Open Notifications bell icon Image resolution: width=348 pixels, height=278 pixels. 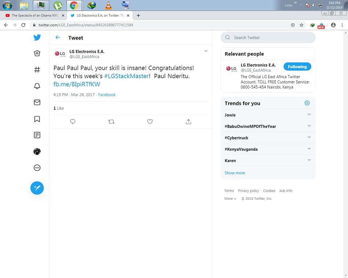click(37, 86)
